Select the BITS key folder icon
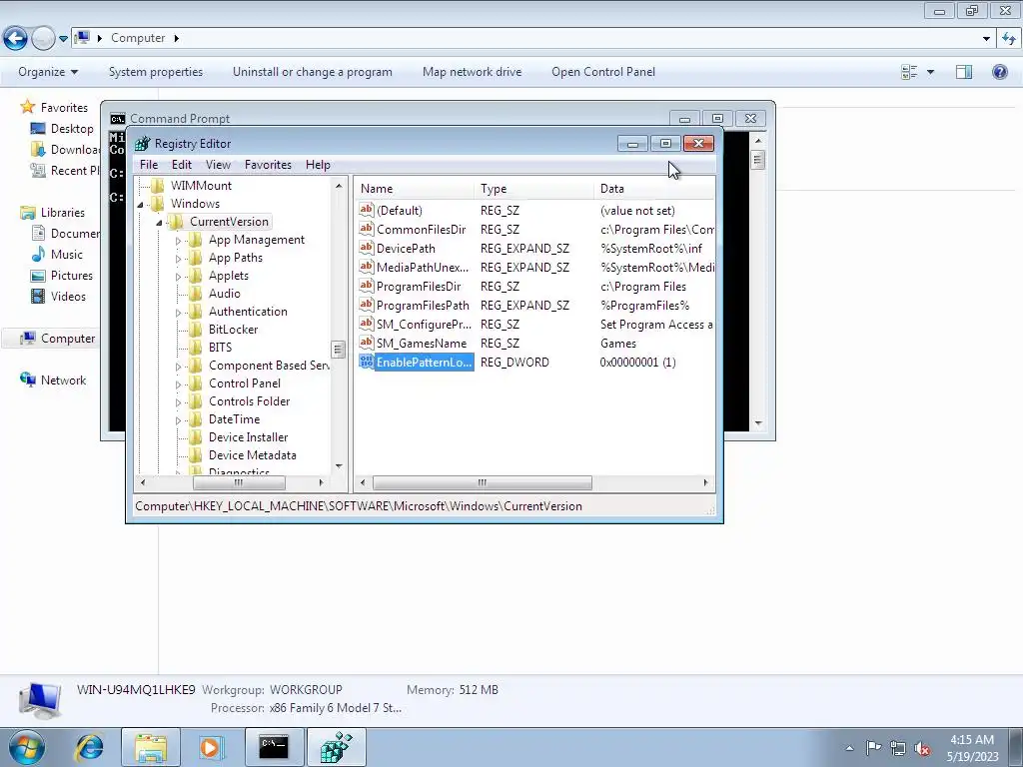This screenshot has height=767, width=1023. (195, 347)
